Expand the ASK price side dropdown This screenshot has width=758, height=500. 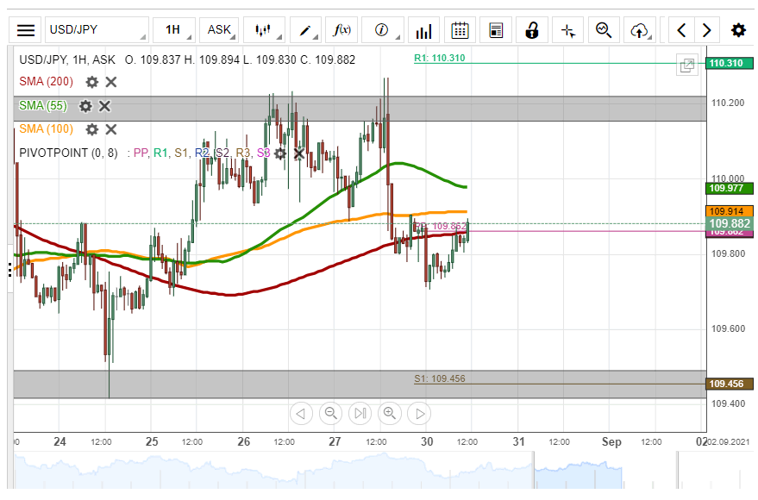[x=220, y=30]
